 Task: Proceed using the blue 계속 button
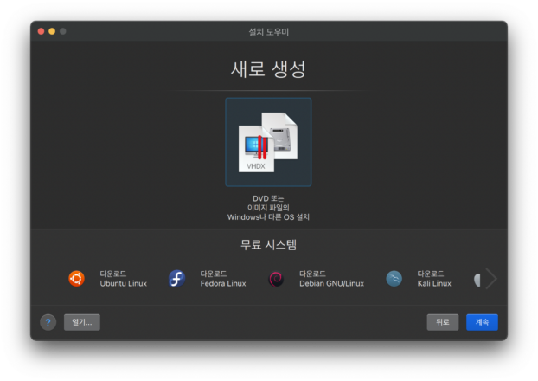(x=482, y=322)
